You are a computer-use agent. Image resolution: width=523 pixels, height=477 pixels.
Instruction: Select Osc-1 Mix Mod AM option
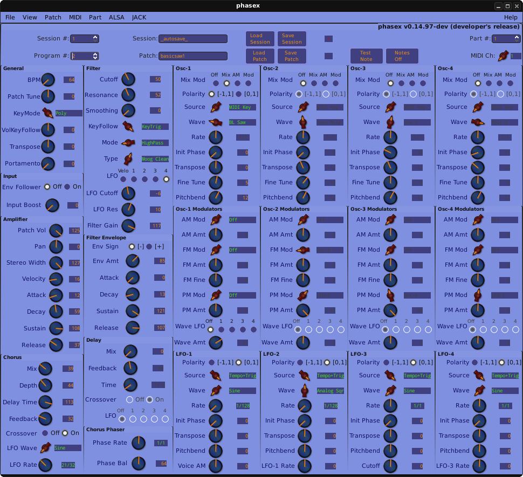(x=237, y=83)
